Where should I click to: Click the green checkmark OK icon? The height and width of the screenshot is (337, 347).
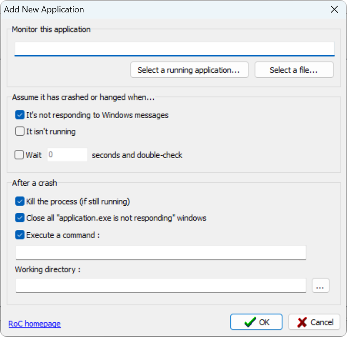pyautogui.click(x=250, y=322)
